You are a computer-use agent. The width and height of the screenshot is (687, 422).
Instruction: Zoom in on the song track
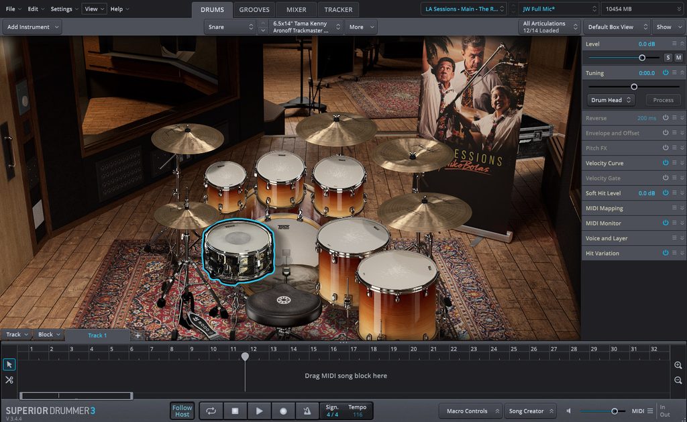[x=678, y=365]
